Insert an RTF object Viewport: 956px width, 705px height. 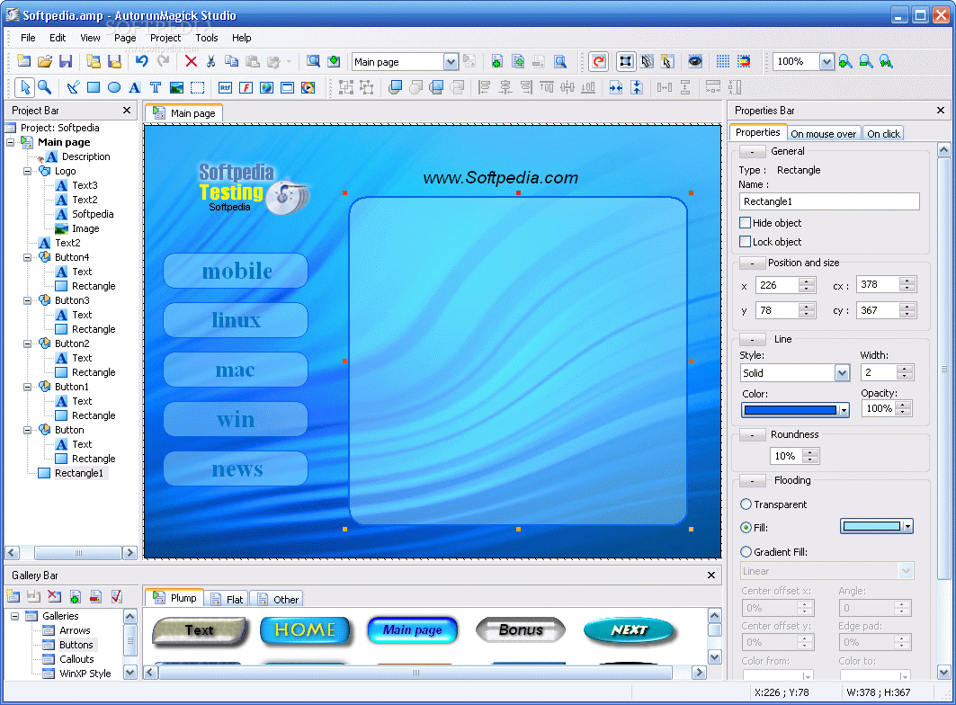[x=225, y=87]
